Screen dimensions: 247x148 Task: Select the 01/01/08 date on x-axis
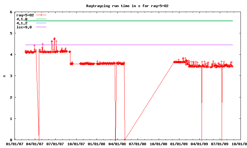97,144
